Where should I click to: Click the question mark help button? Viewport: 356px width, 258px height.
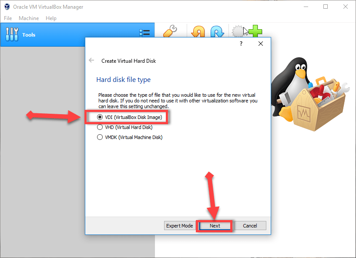[241, 44]
